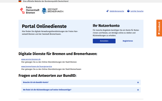Expand 'Brauche ich ein BundID-Konto?' question
The height and width of the screenshot is (101, 162).
coord(81,82)
